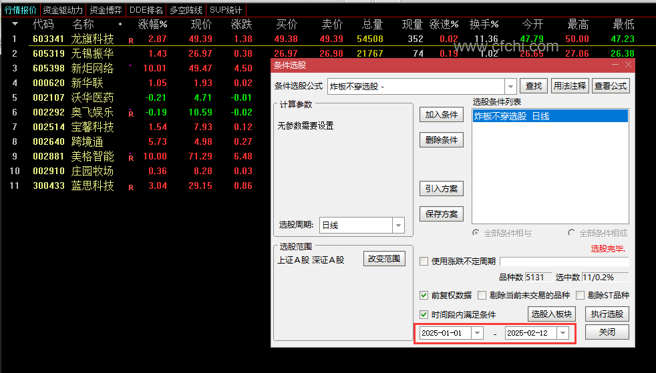Click the field next to 使用涨跌不定周期
The height and width of the screenshot is (373, 656).
(564, 262)
